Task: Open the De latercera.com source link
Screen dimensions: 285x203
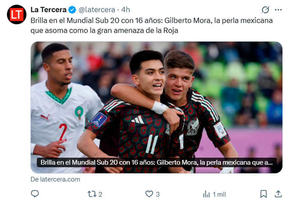Action: [x=55, y=179]
